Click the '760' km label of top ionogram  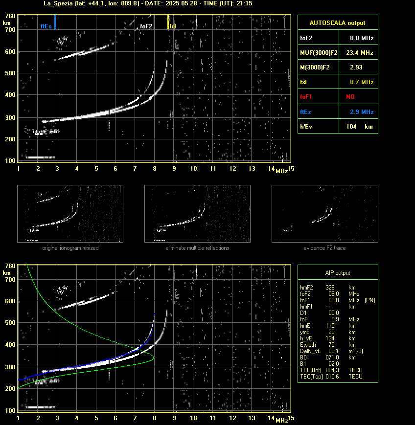[x=10, y=16]
